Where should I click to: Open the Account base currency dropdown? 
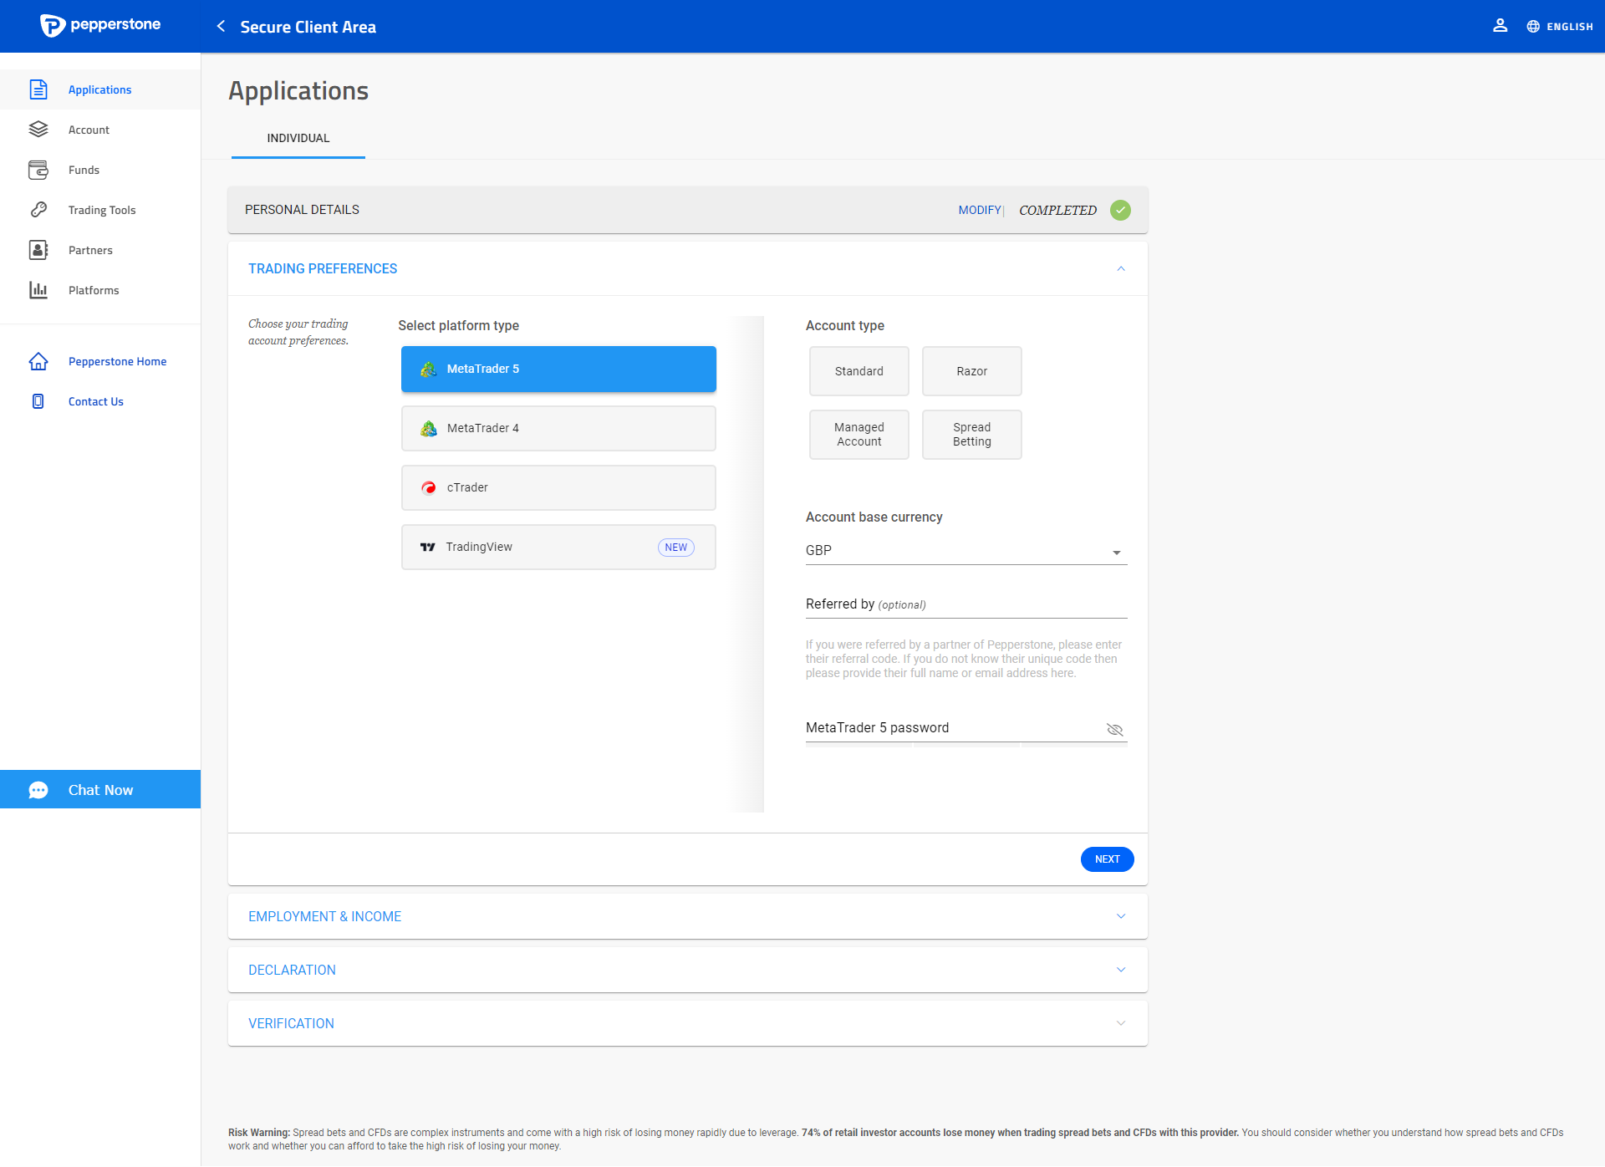[x=966, y=551]
